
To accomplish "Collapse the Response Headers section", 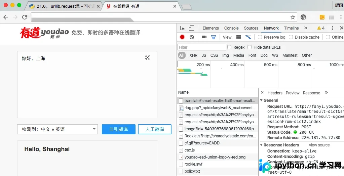I will (x=261, y=145).
